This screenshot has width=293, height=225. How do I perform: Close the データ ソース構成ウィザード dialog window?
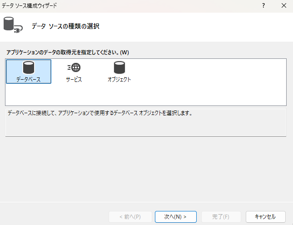click(x=284, y=6)
